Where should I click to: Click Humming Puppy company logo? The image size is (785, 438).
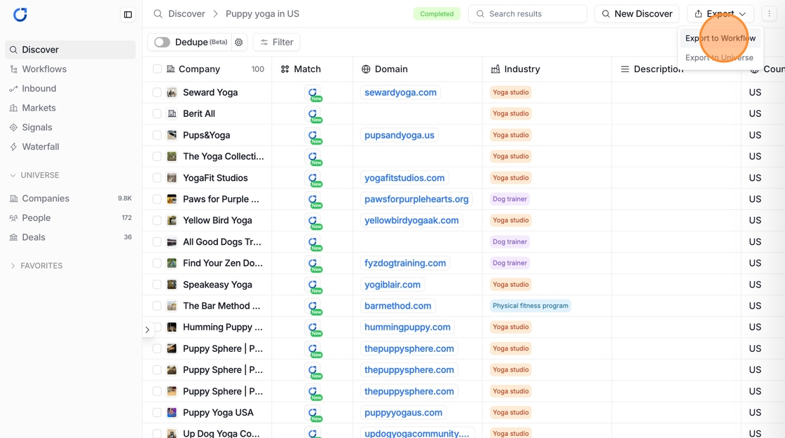pos(172,327)
